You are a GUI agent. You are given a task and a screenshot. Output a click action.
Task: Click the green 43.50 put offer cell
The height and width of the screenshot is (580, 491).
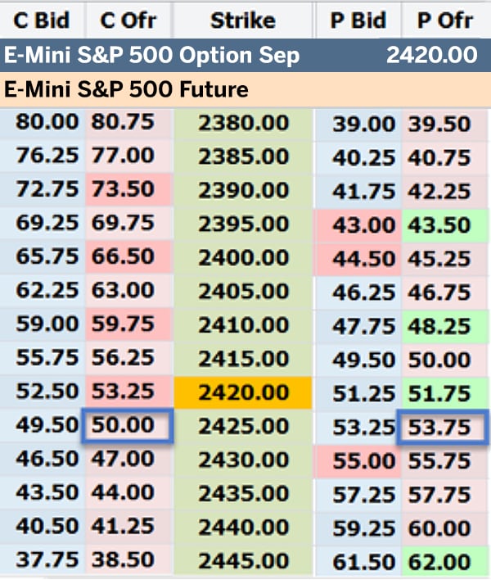click(x=442, y=224)
